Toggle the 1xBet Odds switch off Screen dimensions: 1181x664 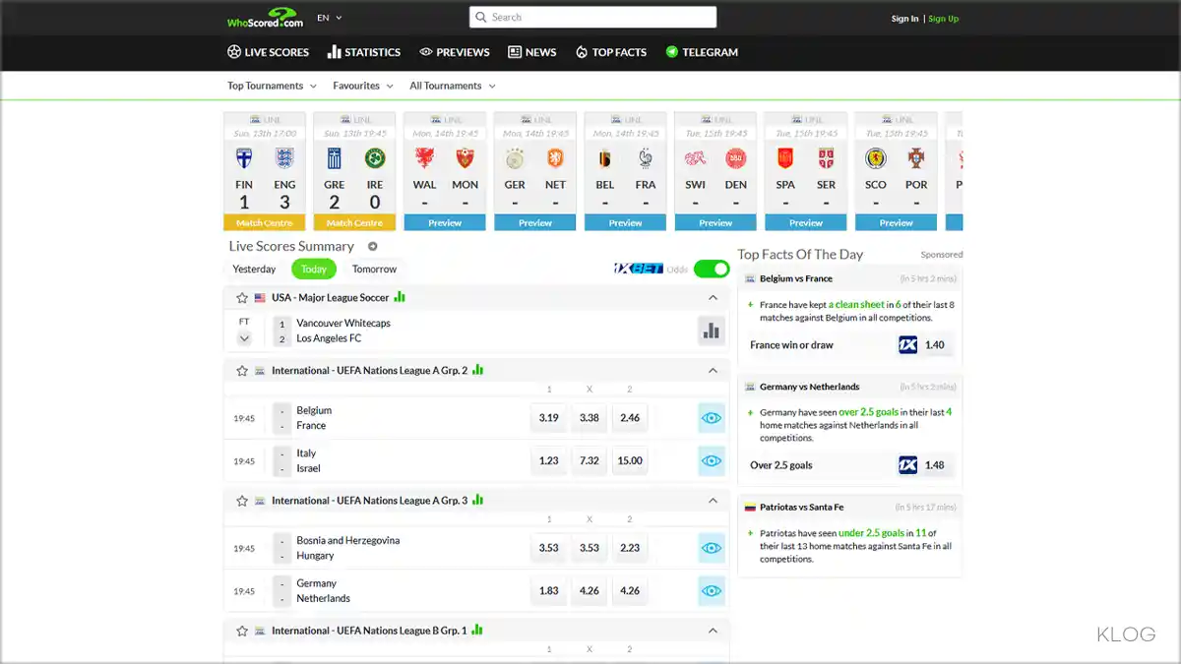[x=711, y=270]
